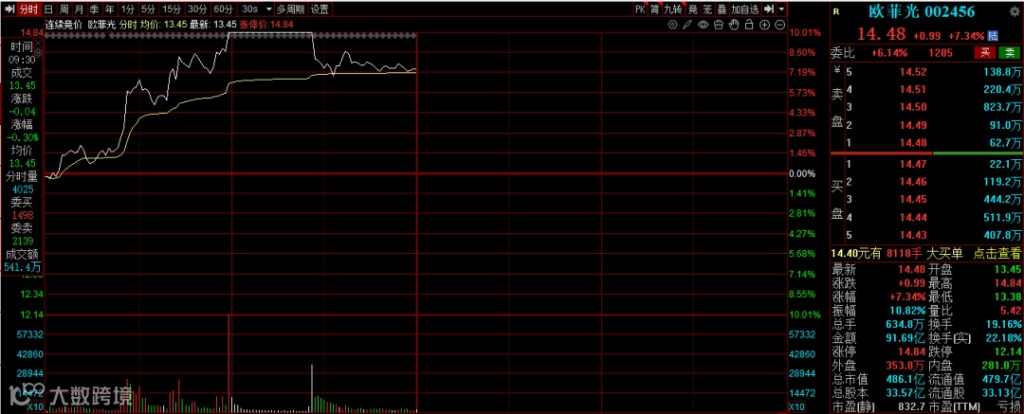Select the 60分 period tab
This screenshot has height=414, width=1024.
[223, 9]
